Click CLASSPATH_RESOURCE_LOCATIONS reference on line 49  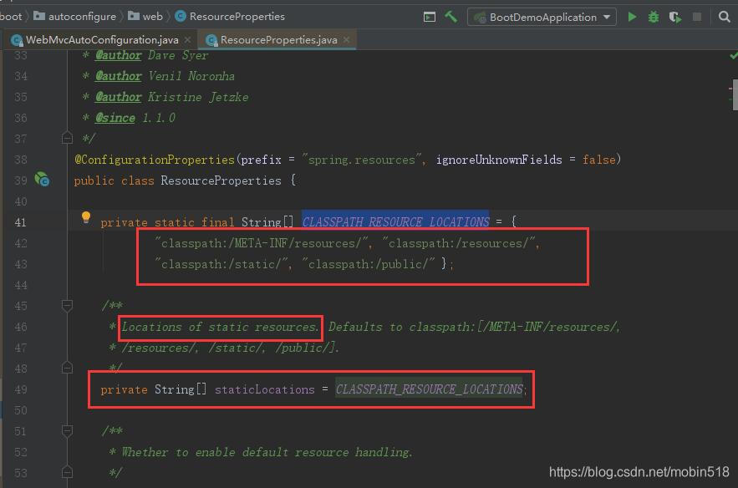point(429,389)
